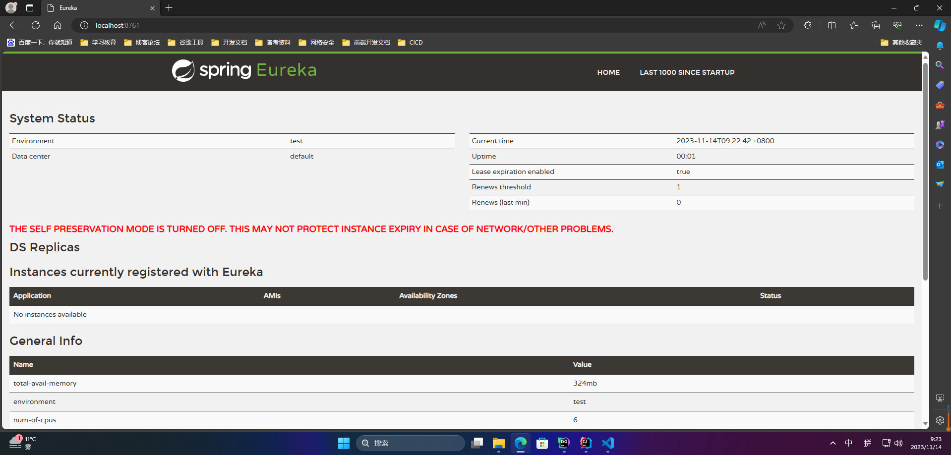Reload the Eureka page
The image size is (951, 455).
(x=36, y=25)
